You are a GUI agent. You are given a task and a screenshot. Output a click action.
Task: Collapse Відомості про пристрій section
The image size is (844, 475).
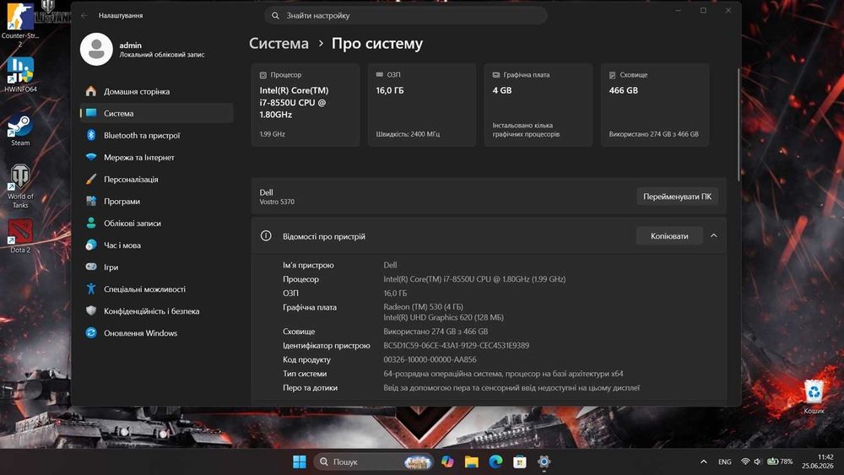[x=714, y=235]
